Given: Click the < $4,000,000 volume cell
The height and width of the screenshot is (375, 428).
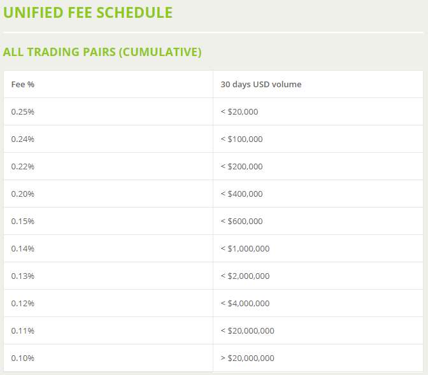Looking at the screenshot, I should [318, 303].
